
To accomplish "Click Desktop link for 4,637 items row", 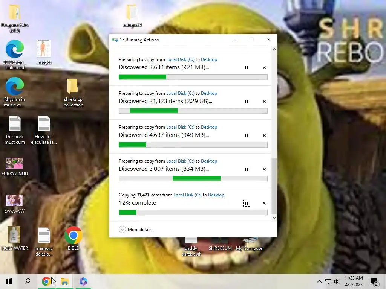I will [x=209, y=127].
